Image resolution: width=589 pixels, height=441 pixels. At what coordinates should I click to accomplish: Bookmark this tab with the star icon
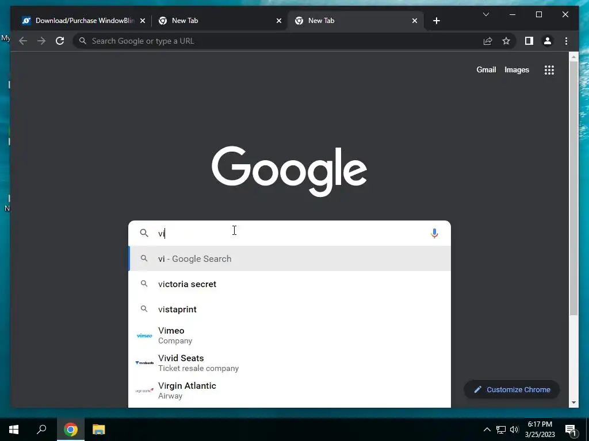(506, 41)
